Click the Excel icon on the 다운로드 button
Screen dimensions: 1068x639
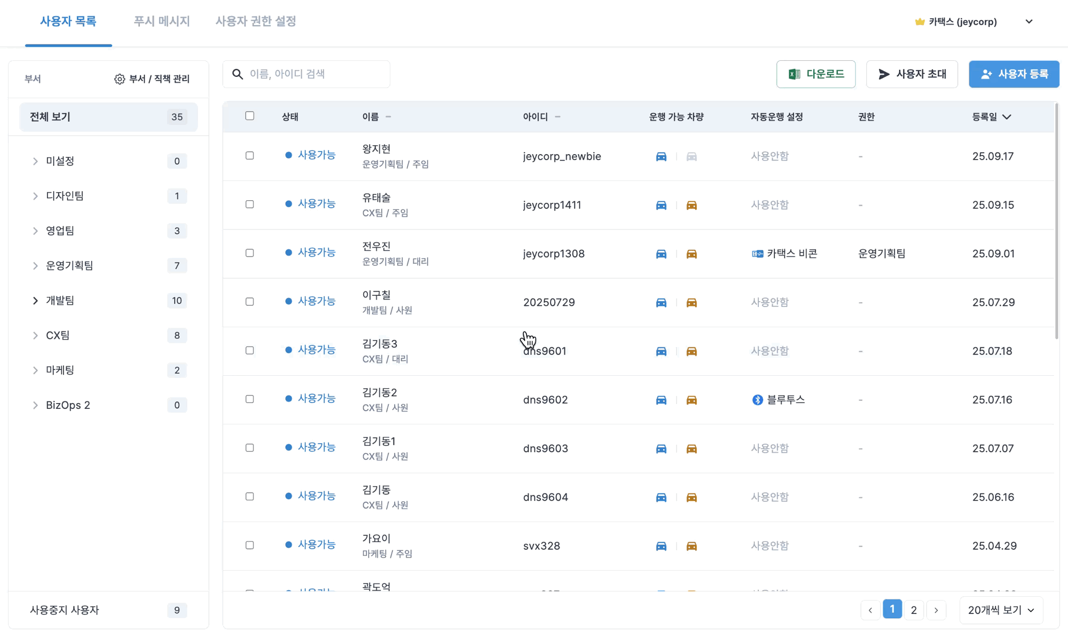point(795,74)
